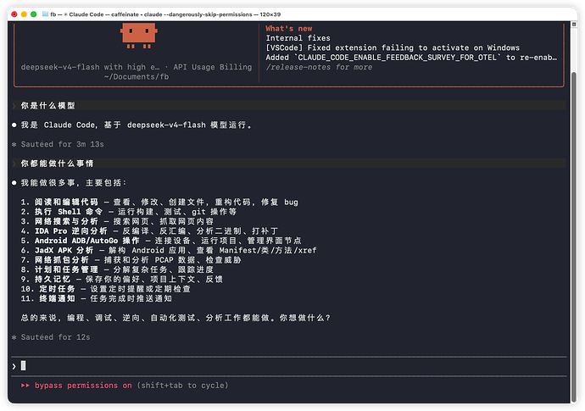Click the 'Sautéed for 3m 13s' status
The height and width of the screenshot is (411, 585).
[62, 144]
